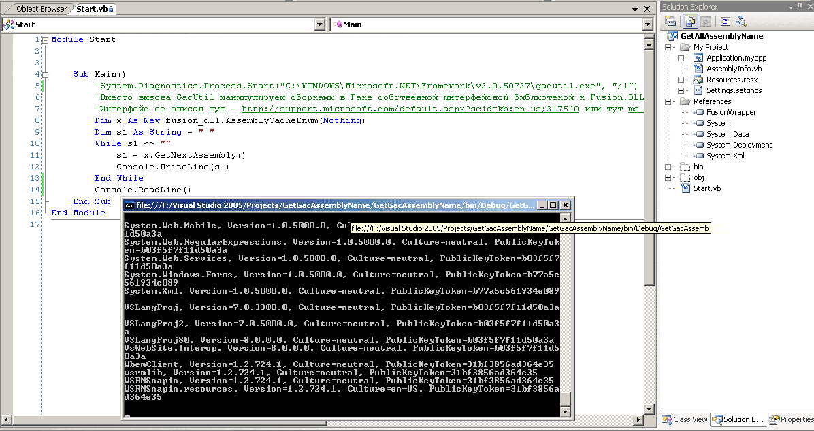Select the Resources.resx file icon
This screenshot has height=431, width=814.
pyautogui.click(x=698, y=80)
